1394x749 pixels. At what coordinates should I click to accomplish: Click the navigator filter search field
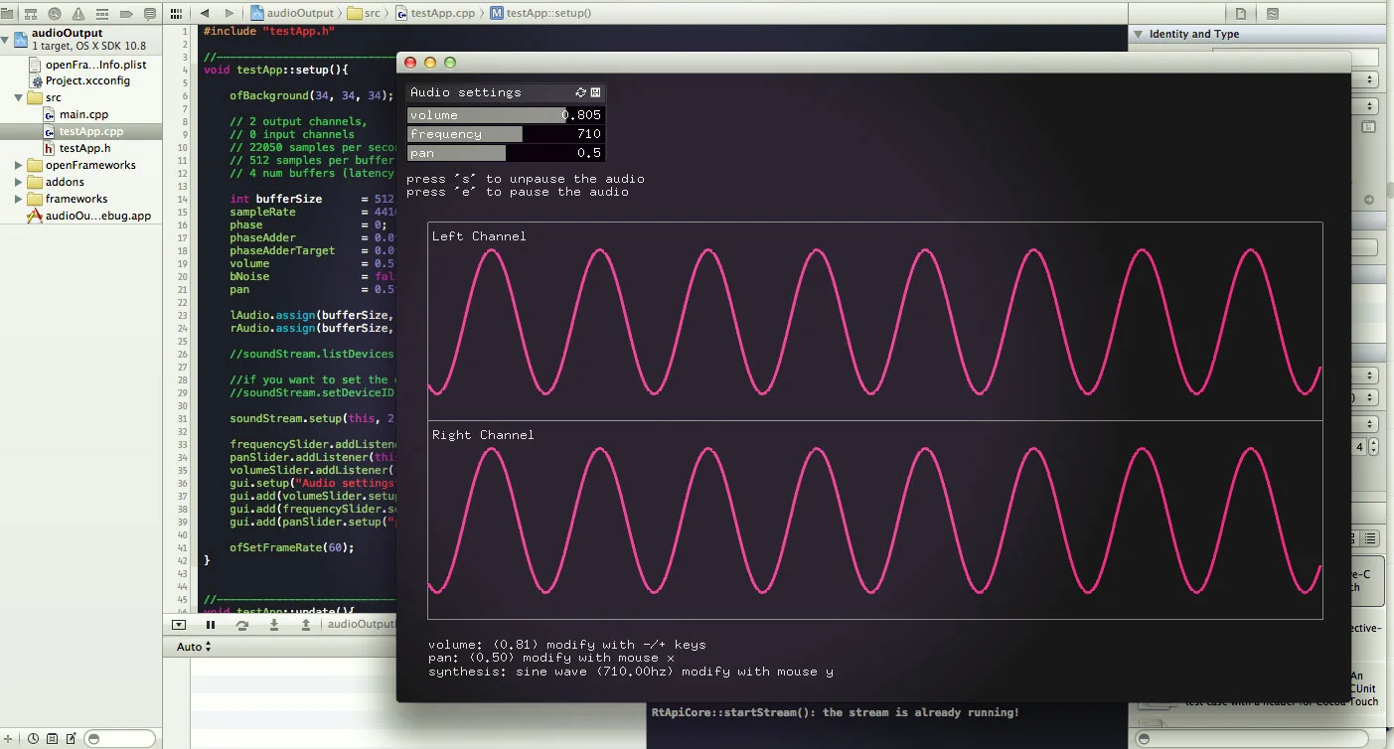click(x=120, y=738)
